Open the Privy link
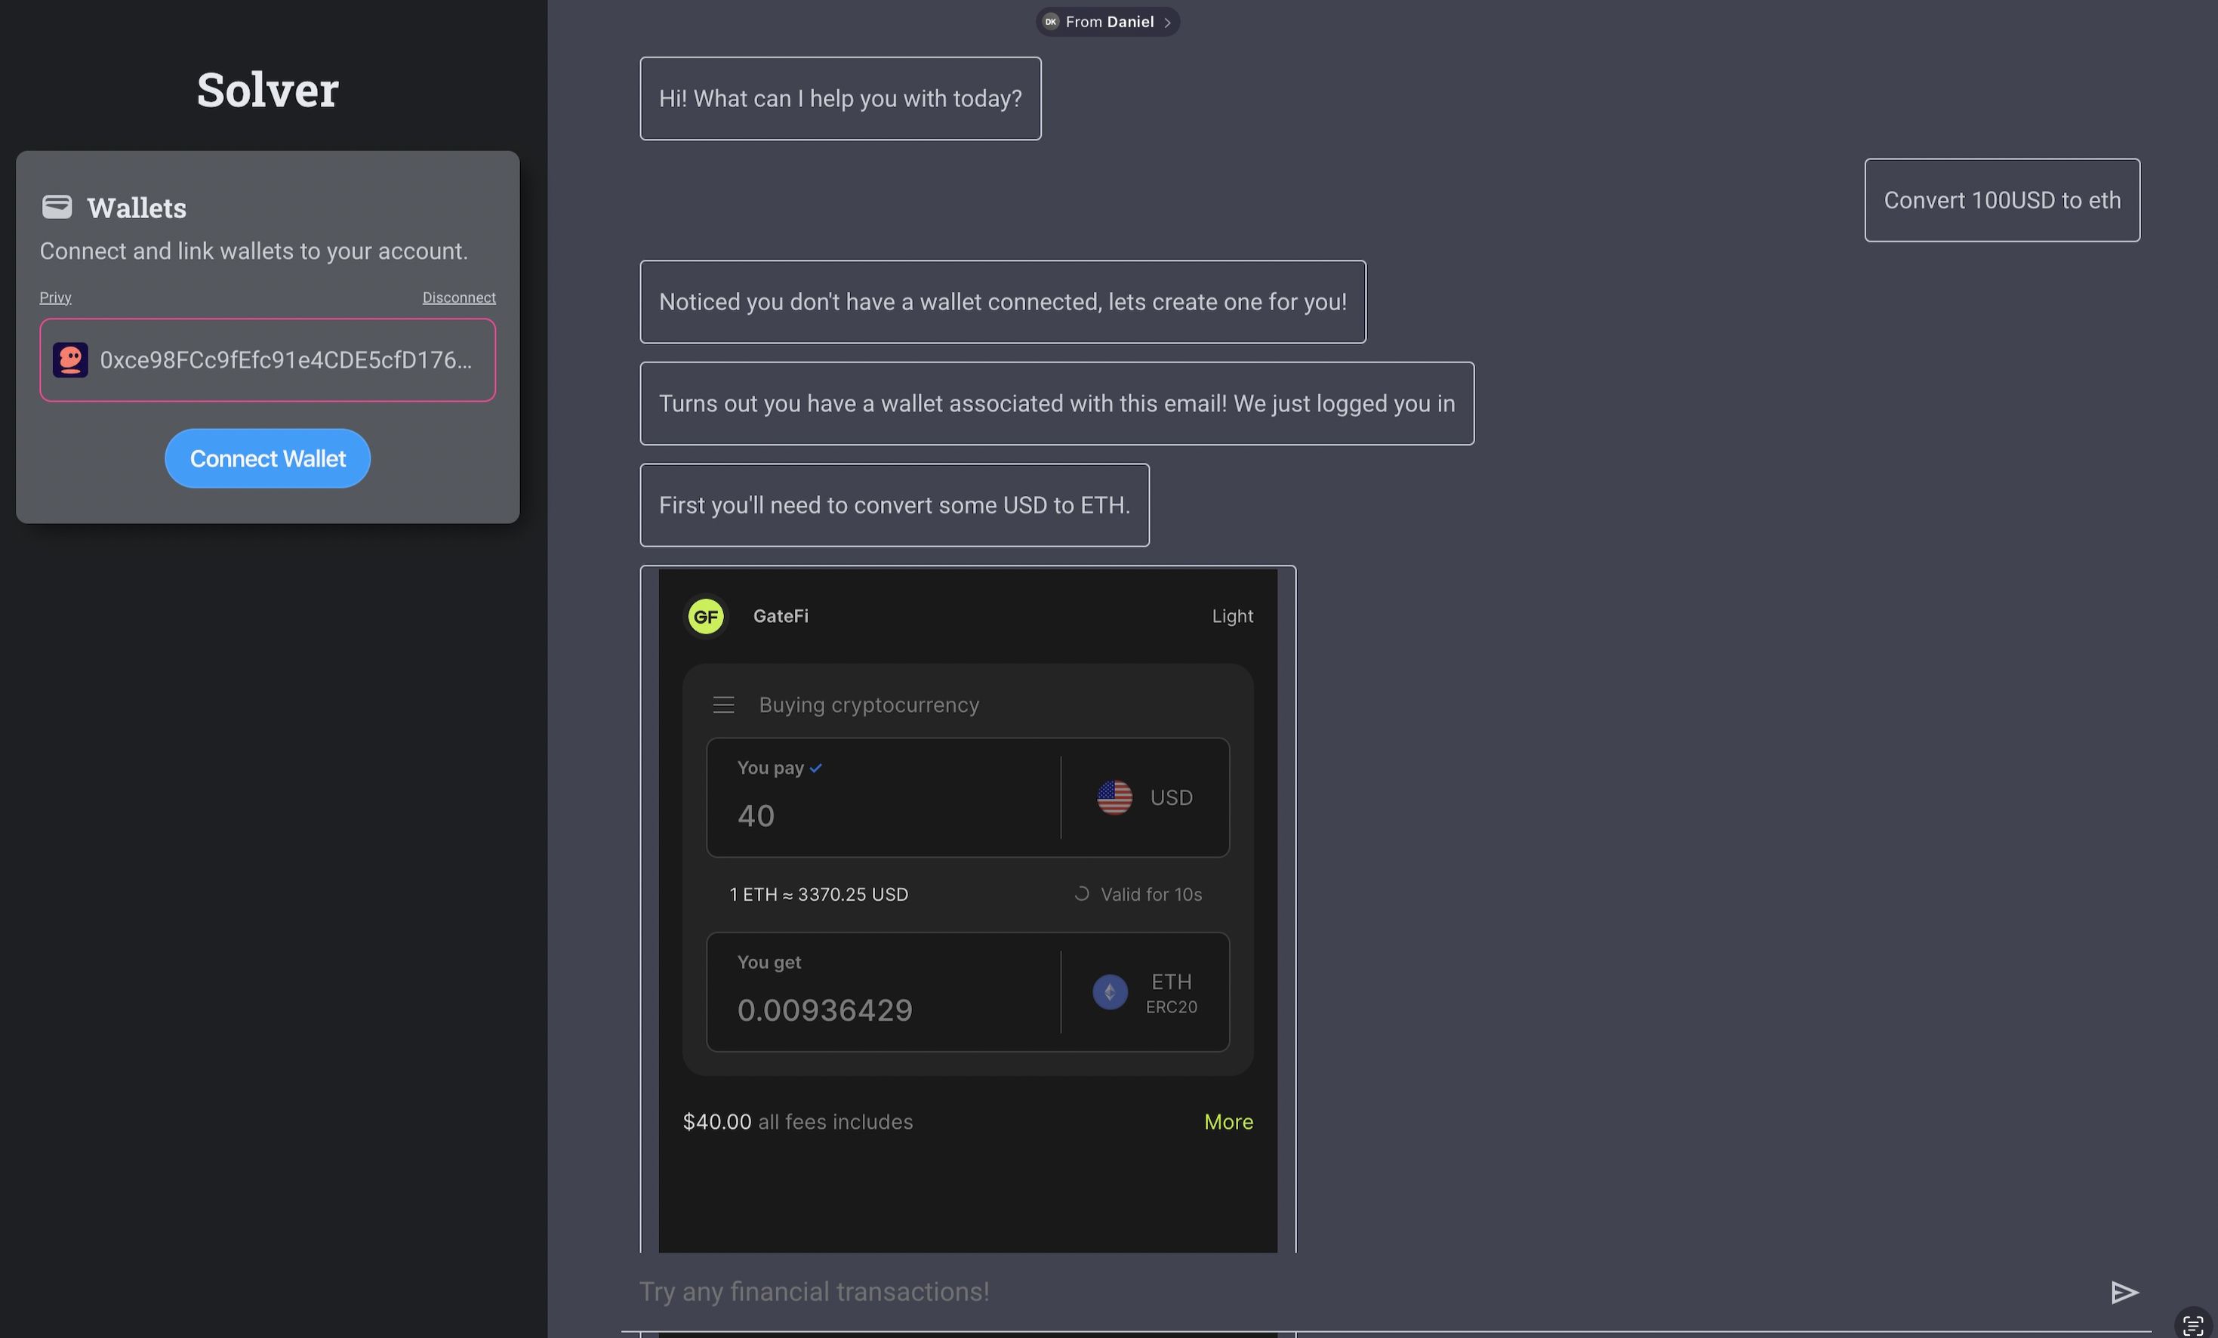Image resolution: width=2218 pixels, height=1338 pixels. click(55, 298)
